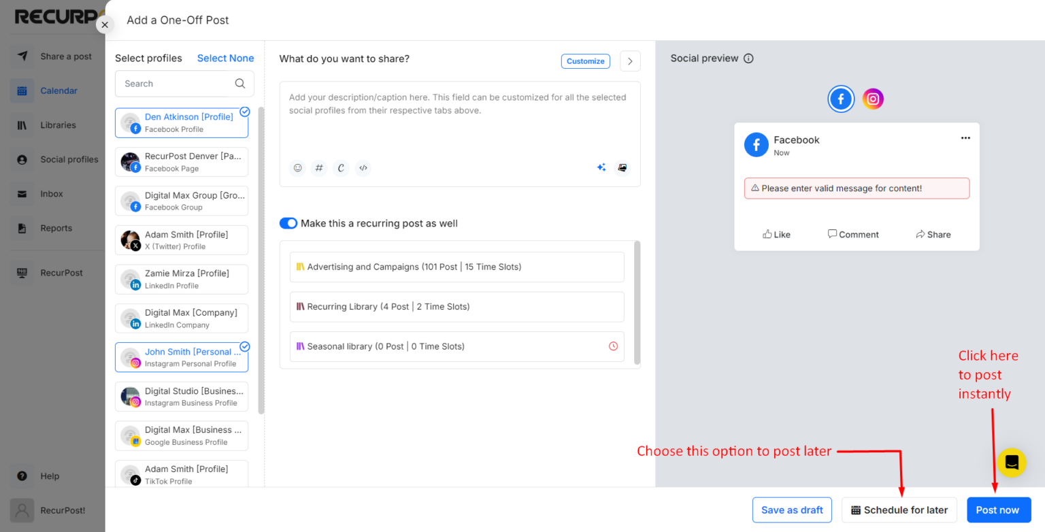Image resolution: width=1045 pixels, height=532 pixels.
Task: Open the chat widget bubble
Action: 1012,463
